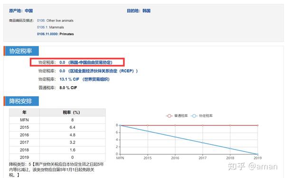Toggle the 协定税率 legend marker in chart
Image resolution: width=285 pixels, height=178 pixels.
point(194,116)
